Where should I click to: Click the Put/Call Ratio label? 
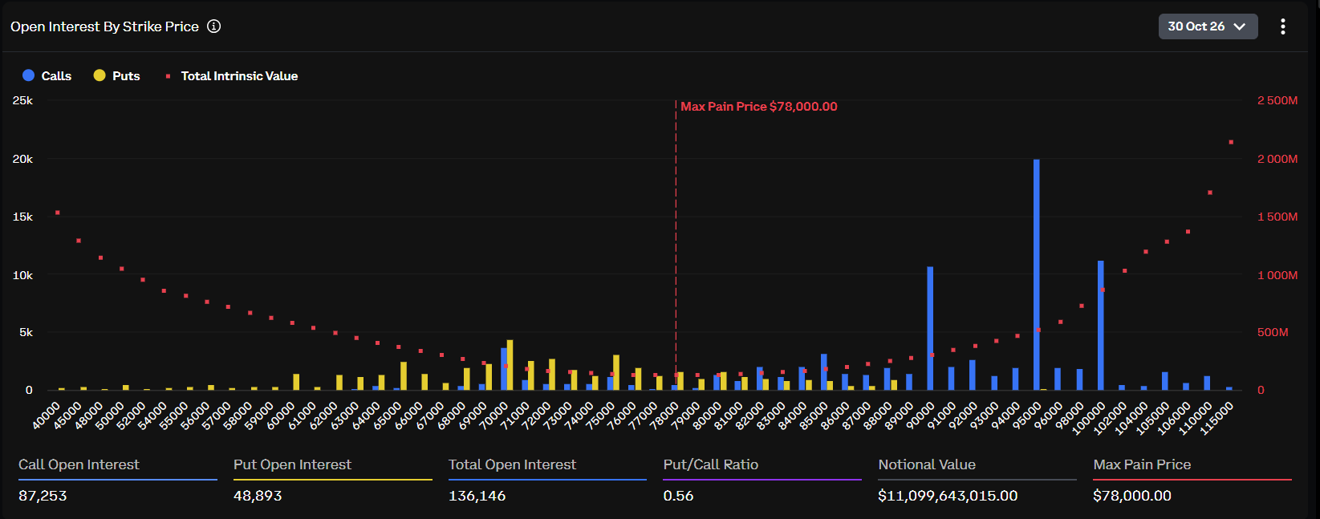click(x=711, y=464)
